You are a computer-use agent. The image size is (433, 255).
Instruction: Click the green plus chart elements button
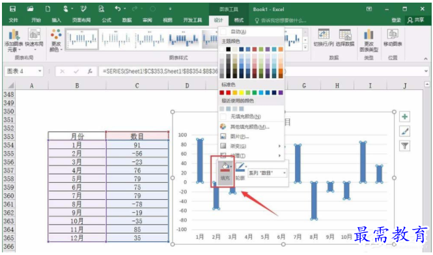(404, 116)
